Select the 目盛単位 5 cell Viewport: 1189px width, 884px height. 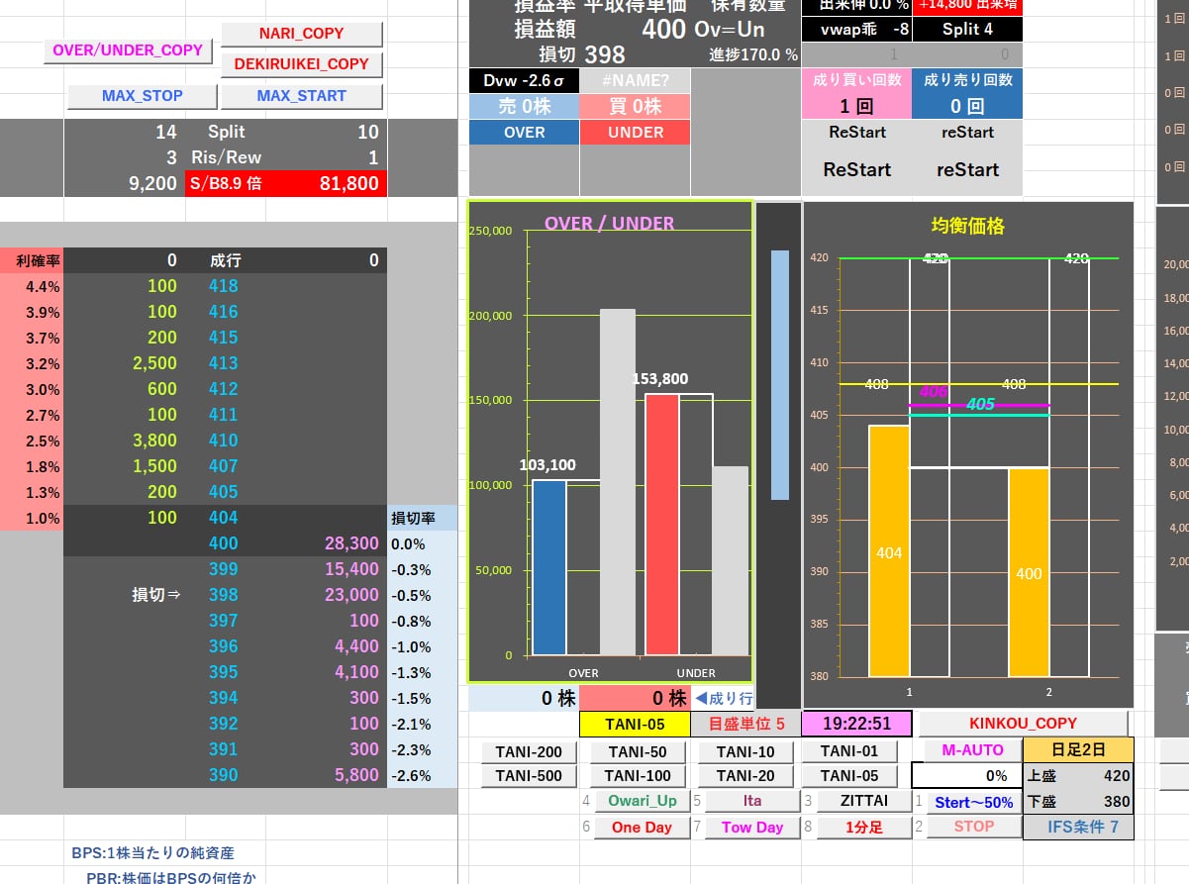745,725
